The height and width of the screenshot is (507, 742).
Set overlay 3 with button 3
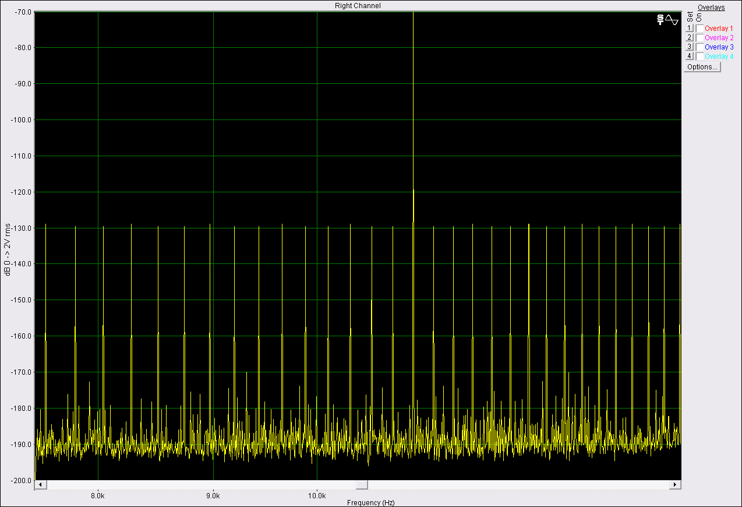point(689,47)
